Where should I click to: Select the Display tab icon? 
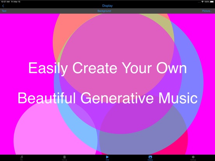pos(150,157)
